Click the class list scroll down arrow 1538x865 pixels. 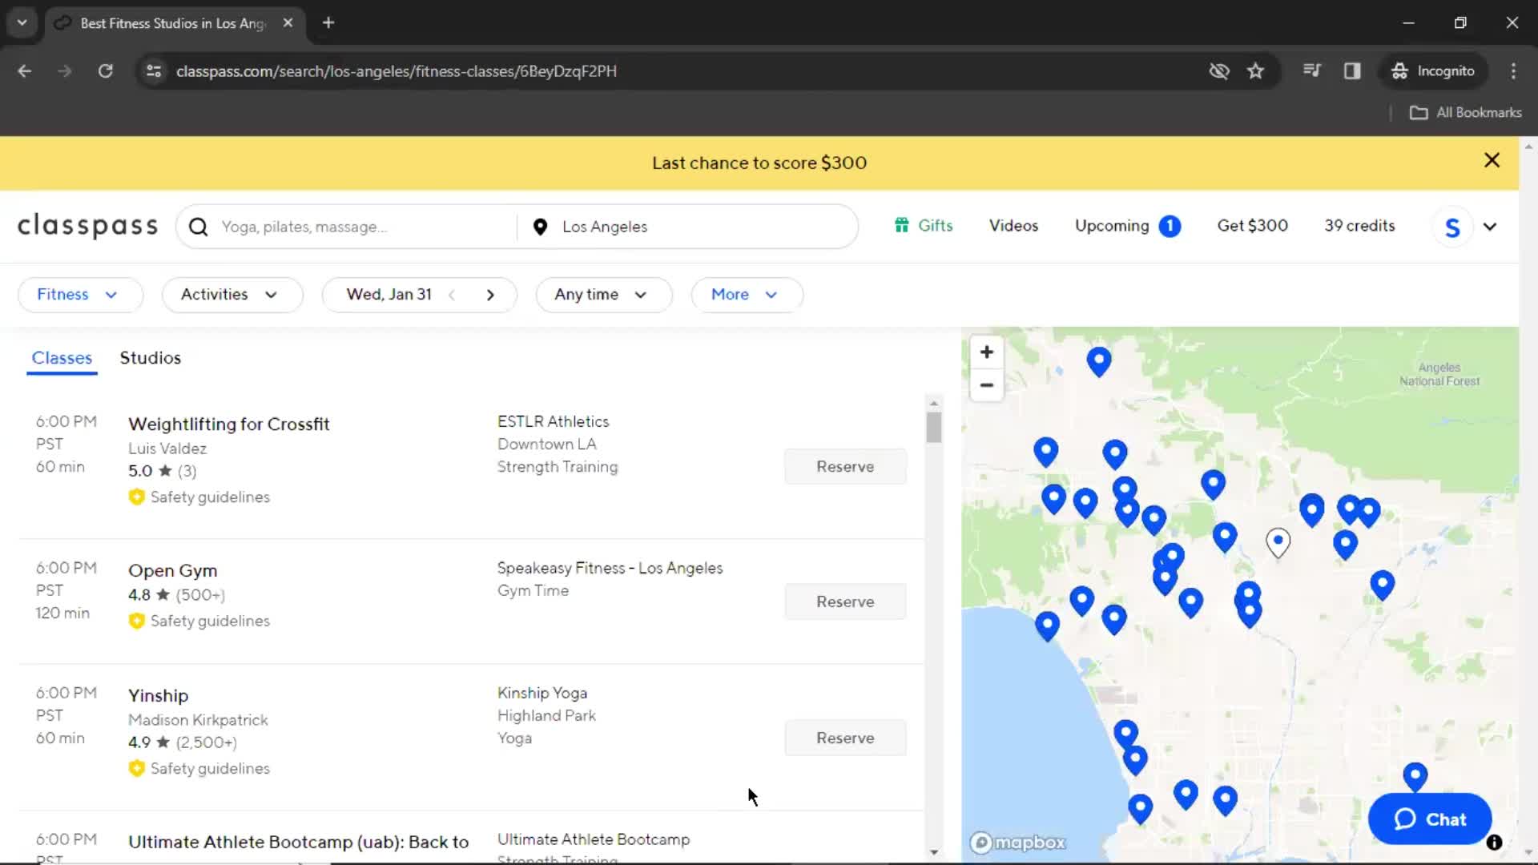point(933,852)
